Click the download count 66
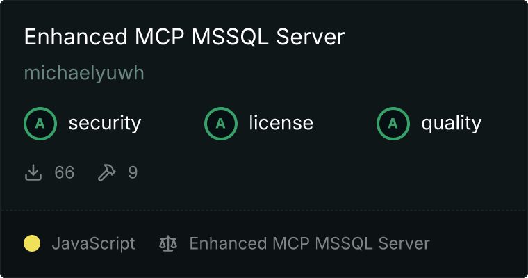Screen dimensions: 528x278 point(65,173)
